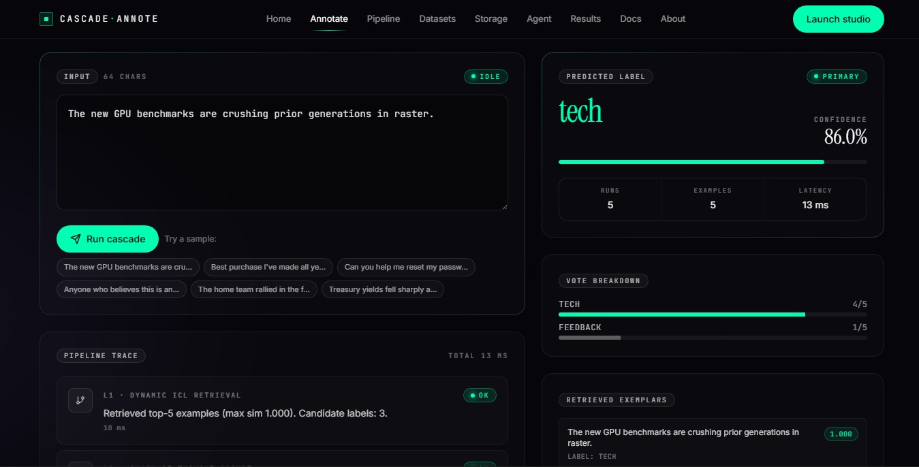Screen dimensions: 919x467
Task: Click the confidence progress bar
Action: (713, 162)
